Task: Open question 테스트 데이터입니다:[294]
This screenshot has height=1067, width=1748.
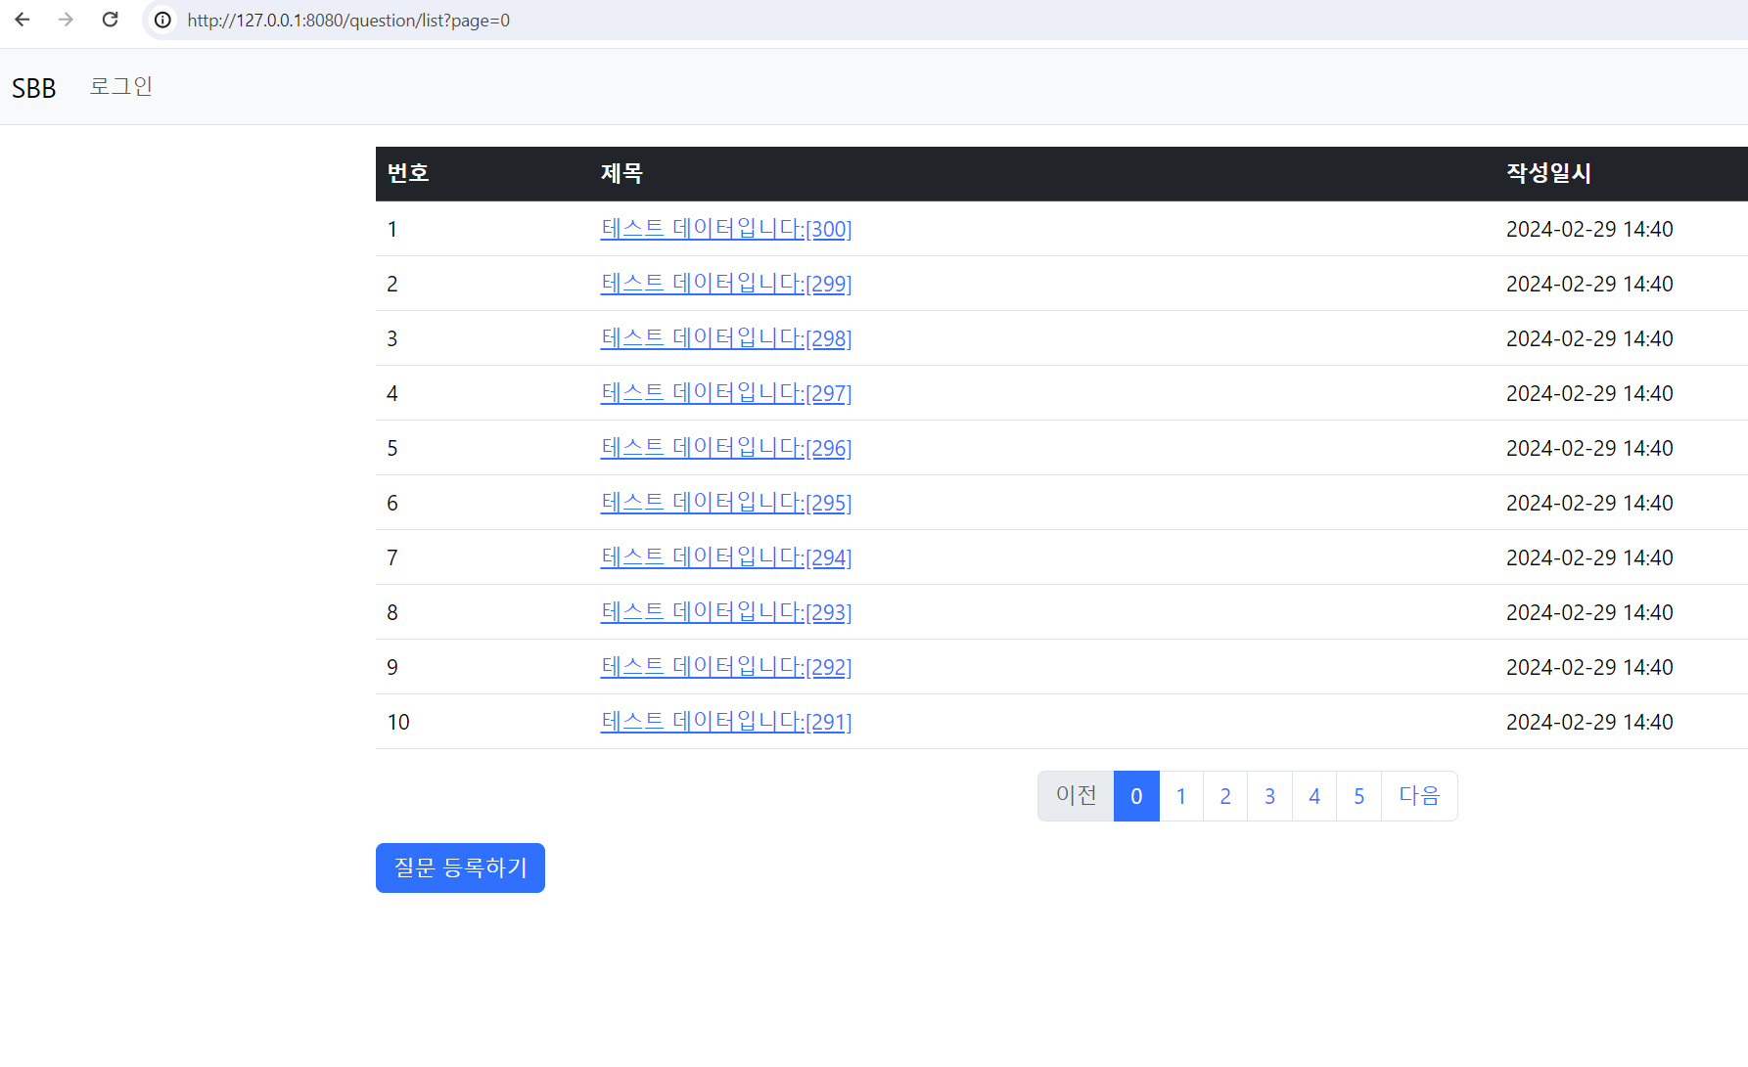Action: (x=726, y=557)
